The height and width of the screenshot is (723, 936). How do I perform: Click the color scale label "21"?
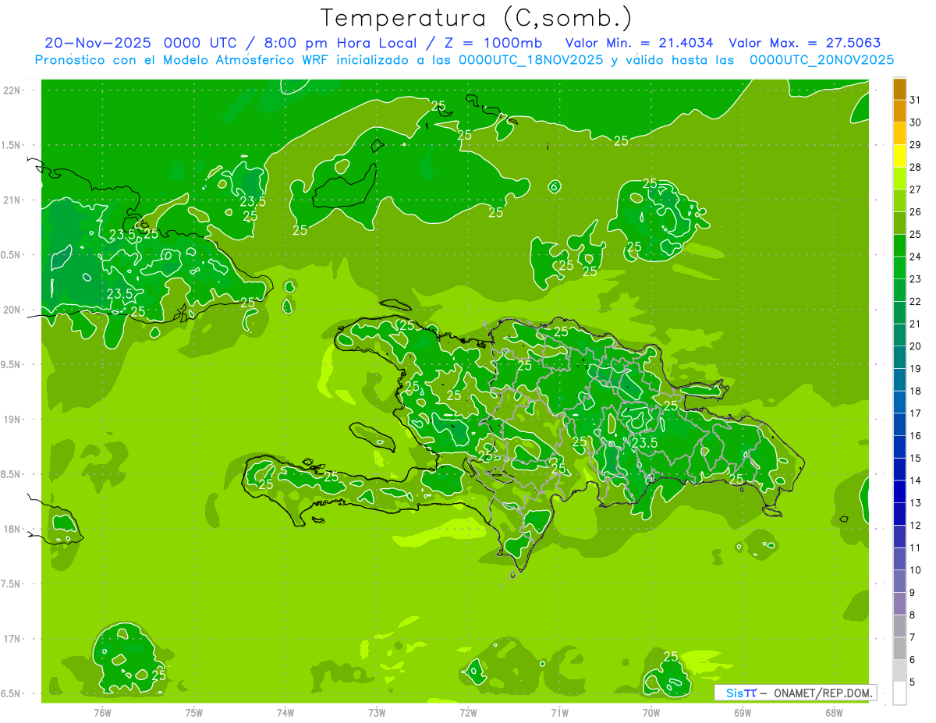(x=916, y=324)
